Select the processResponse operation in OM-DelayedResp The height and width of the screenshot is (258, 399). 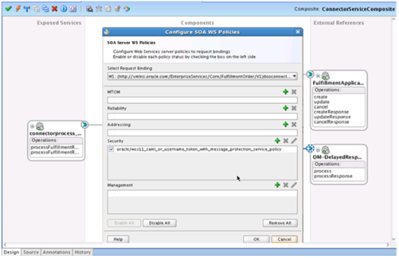point(333,176)
